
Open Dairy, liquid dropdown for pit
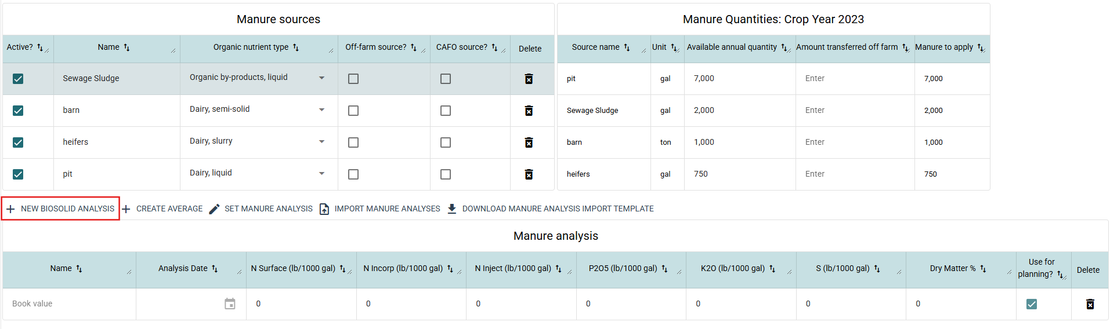(321, 173)
